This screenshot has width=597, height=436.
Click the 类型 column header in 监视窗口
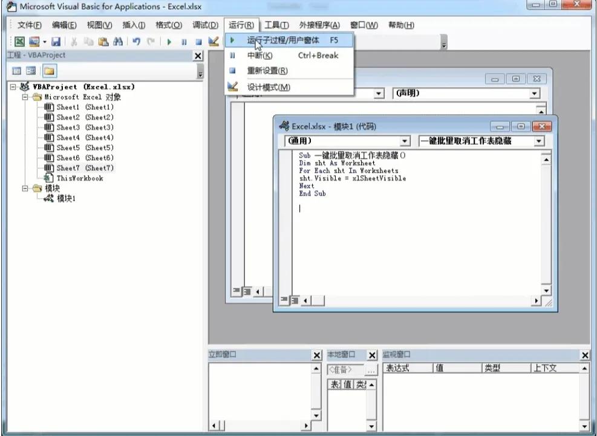(x=506, y=368)
